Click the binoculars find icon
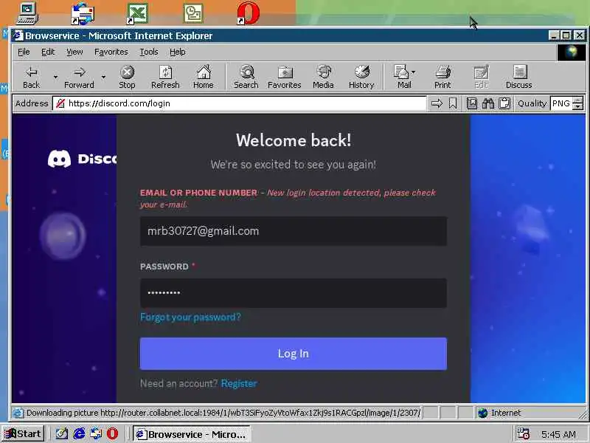The width and height of the screenshot is (590, 443). pos(488,103)
